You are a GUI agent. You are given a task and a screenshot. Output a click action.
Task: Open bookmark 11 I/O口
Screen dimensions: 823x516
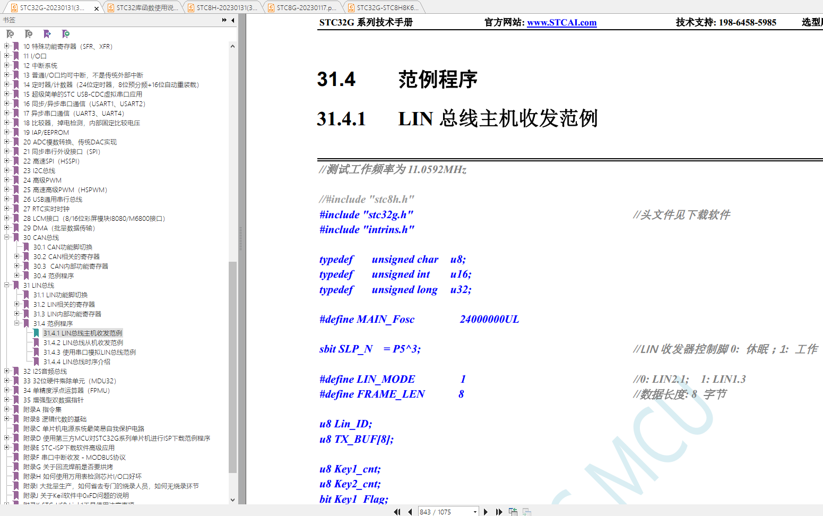coord(35,56)
